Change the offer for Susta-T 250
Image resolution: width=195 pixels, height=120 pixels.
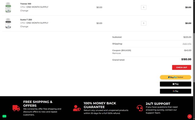point(24,26)
